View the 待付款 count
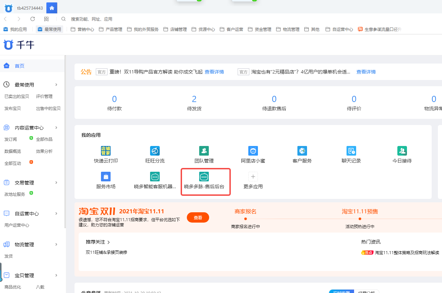The height and width of the screenshot is (293, 442). (114, 99)
